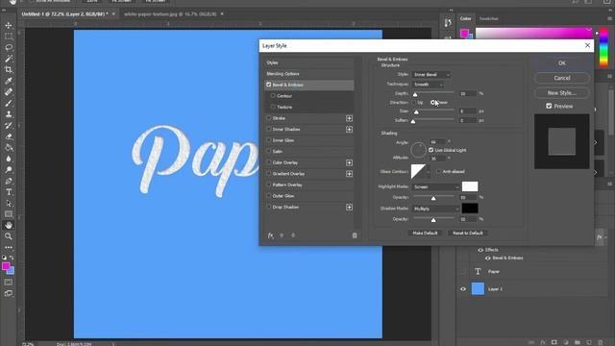Toggle Bevel & Emboss effect visibility in Layers panel
Image resolution: width=615 pixels, height=346 pixels.
[488, 259]
